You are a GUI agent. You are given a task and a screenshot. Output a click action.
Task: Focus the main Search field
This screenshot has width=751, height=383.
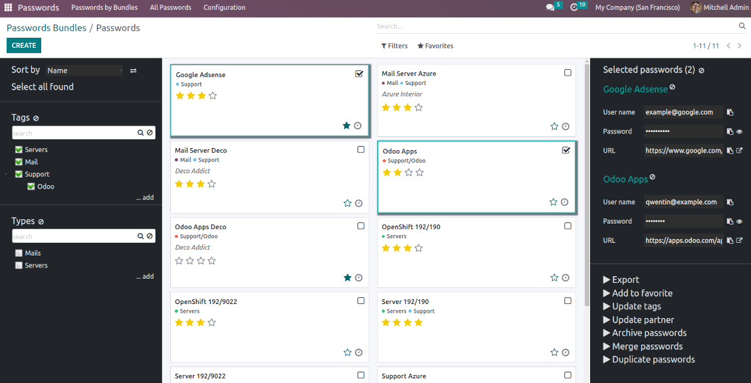click(x=557, y=27)
